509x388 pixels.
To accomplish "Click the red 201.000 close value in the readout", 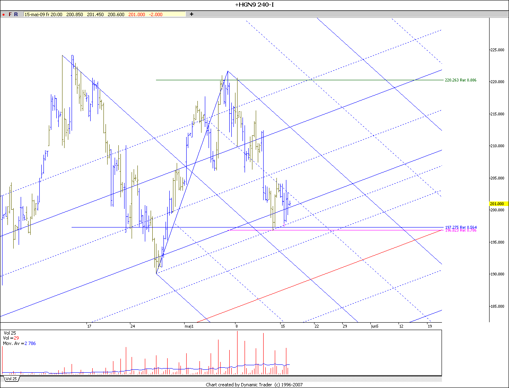I will coord(136,14).
